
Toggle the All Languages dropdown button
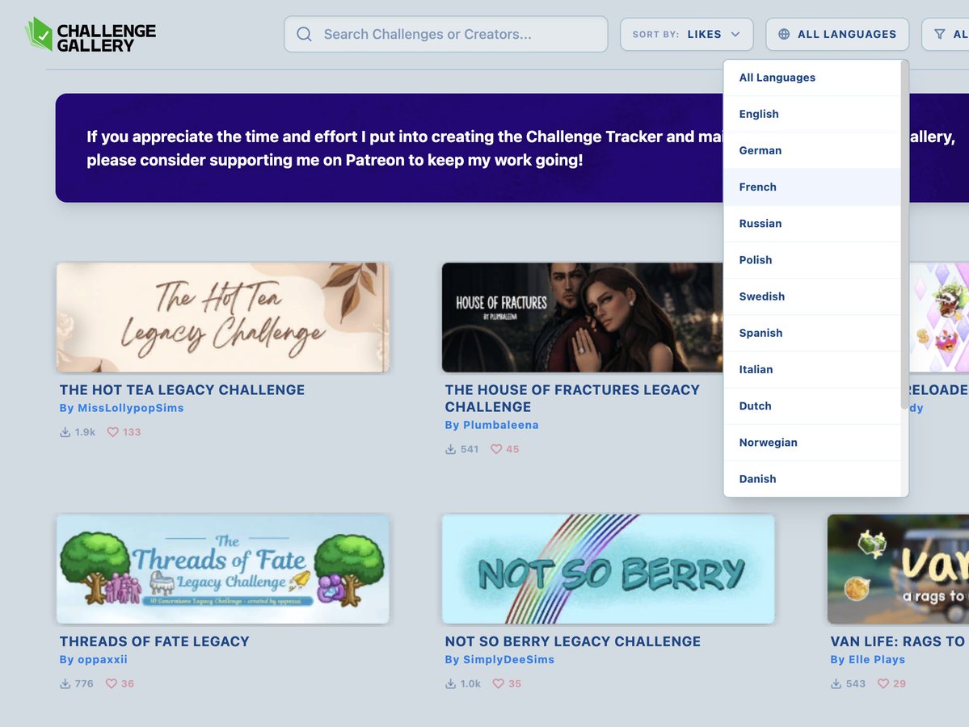click(x=837, y=34)
